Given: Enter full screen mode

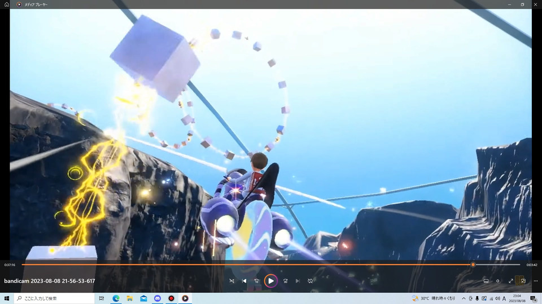Looking at the screenshot, I should tap(510, 281).
